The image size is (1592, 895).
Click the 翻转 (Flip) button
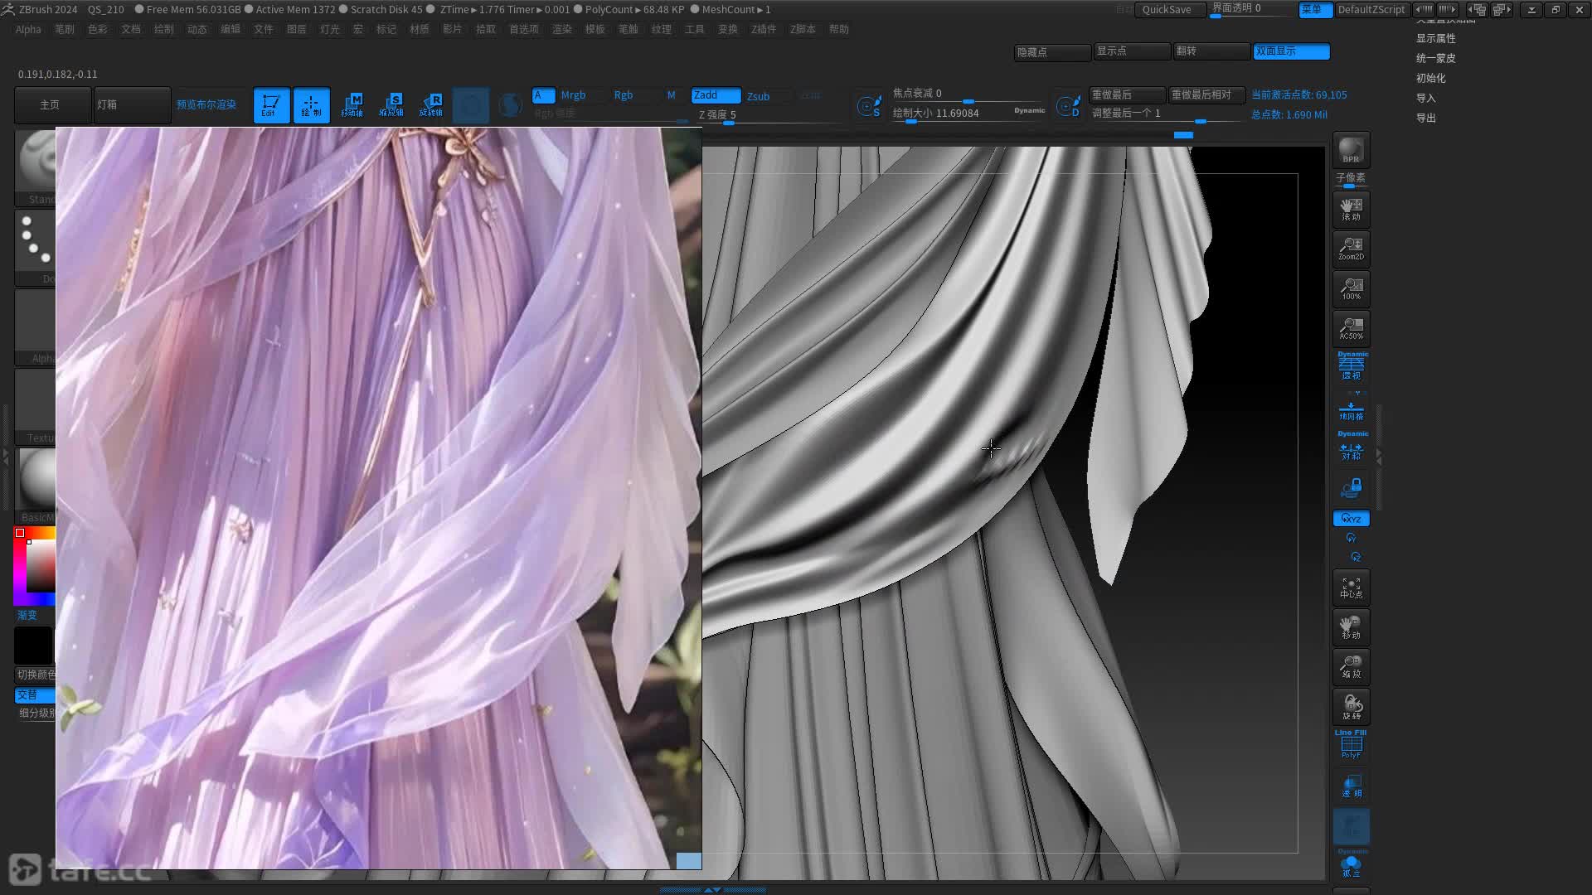pos(1211,51)
